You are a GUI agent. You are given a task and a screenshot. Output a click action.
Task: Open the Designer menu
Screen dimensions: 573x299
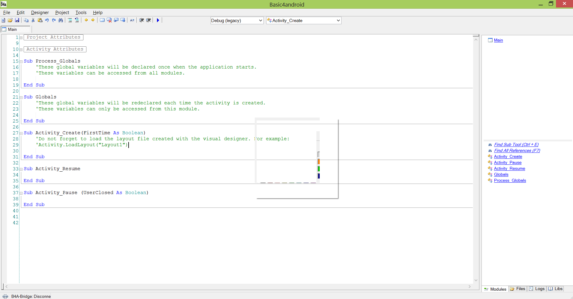[x=40, y=13]
